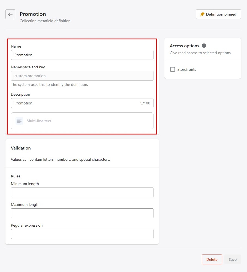Click the Multi-line text type label

pos(39,121)
